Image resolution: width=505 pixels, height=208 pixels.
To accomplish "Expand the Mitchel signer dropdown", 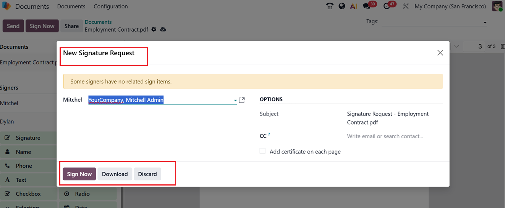I will coord(235,101).
